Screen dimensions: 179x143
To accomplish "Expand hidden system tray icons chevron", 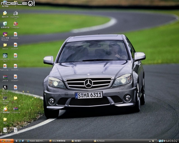I will tap(157, 141).
